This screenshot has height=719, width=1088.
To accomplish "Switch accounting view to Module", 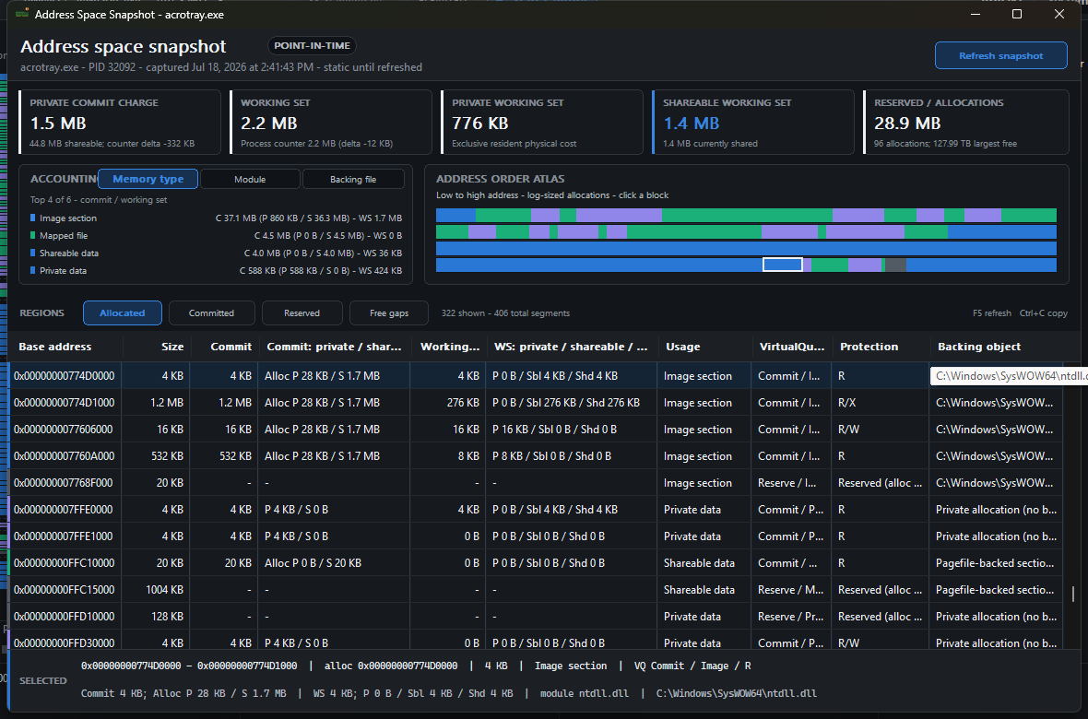I will 250,179.
